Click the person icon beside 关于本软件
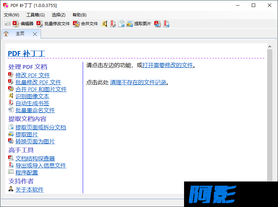The height and width of the screenshot is (207, 278). (11, 189)
